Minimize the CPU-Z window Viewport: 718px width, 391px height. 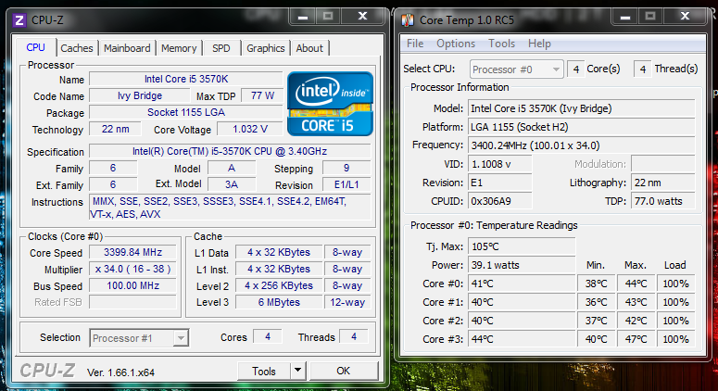click(303, 17)
